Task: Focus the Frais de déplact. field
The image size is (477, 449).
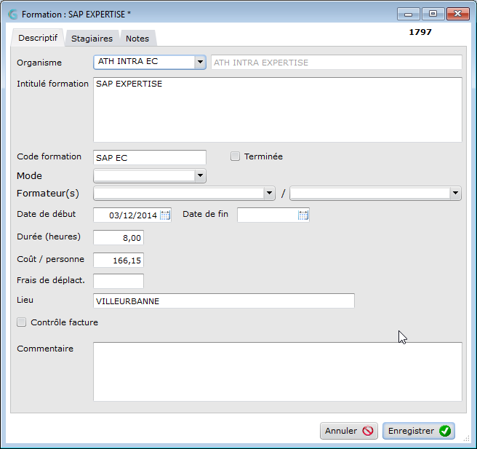Action: [119, 281]
